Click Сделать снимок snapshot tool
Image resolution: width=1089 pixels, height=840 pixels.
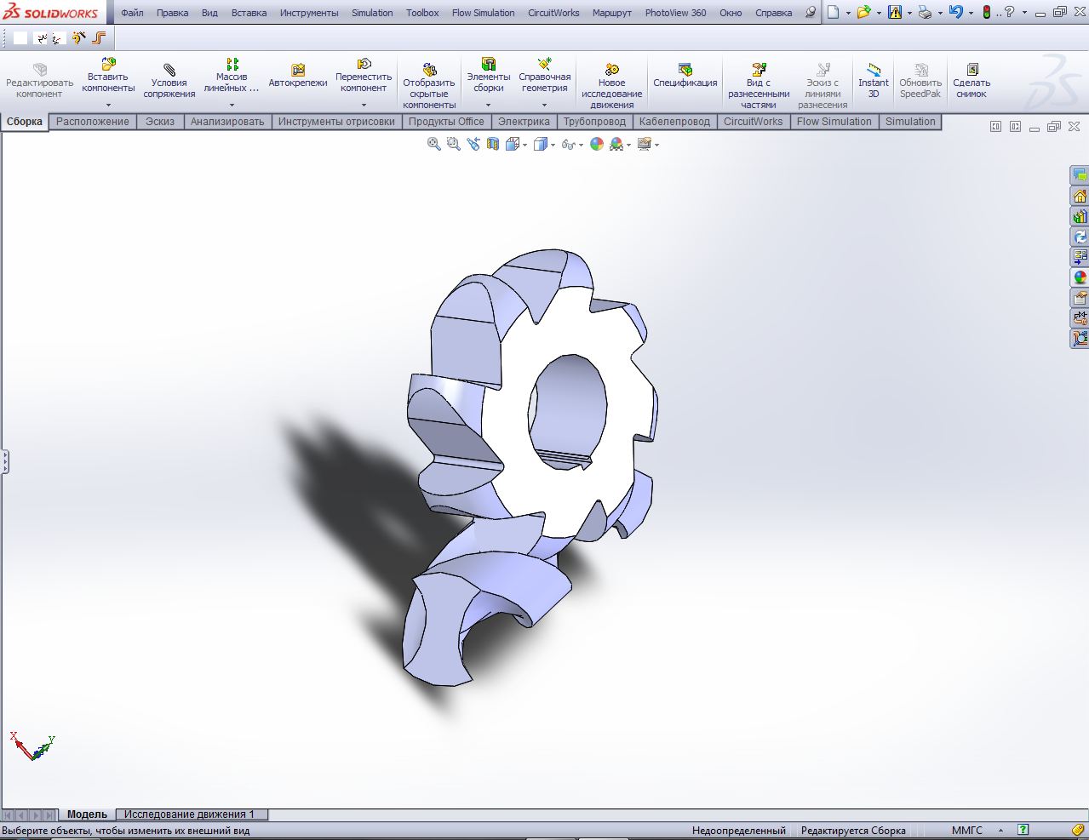click(972, 81)
